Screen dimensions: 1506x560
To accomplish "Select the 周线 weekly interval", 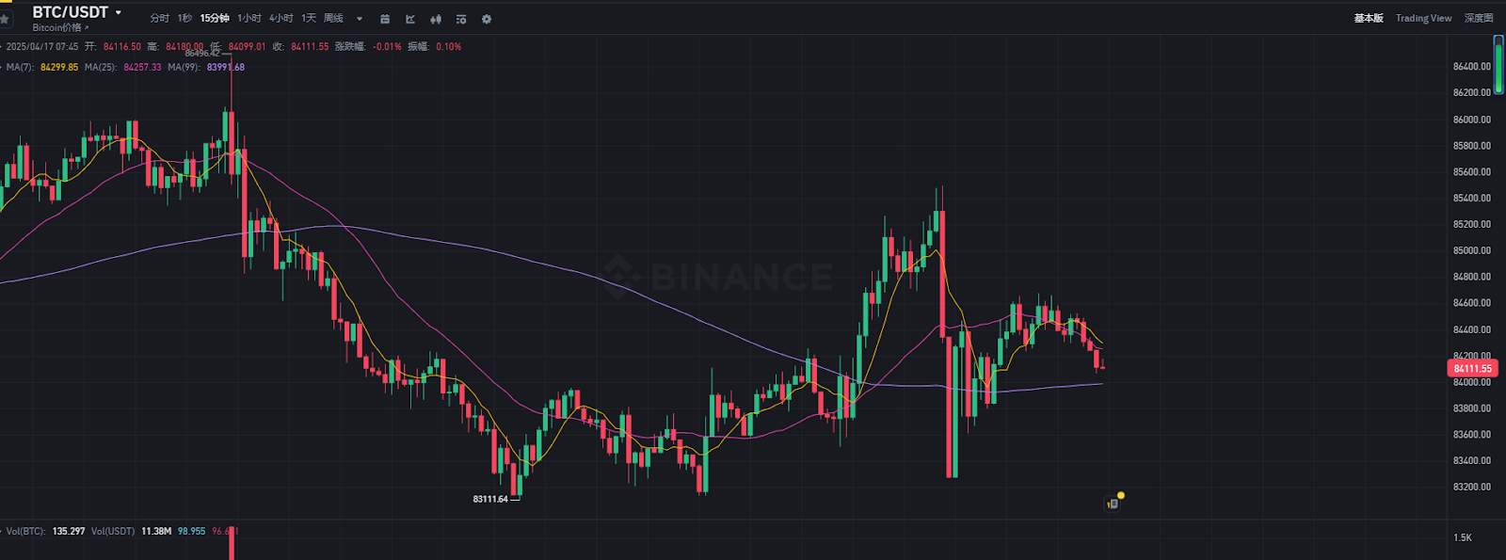I will coord(333,18).
